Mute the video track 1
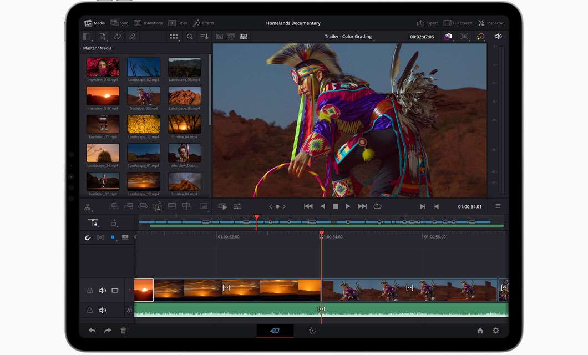This screenshot has width=588, height=355. pos(103,290)
